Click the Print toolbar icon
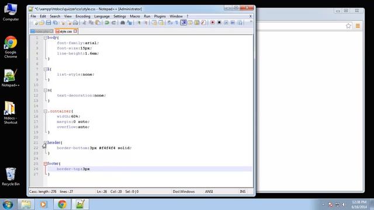 [75, 23]
